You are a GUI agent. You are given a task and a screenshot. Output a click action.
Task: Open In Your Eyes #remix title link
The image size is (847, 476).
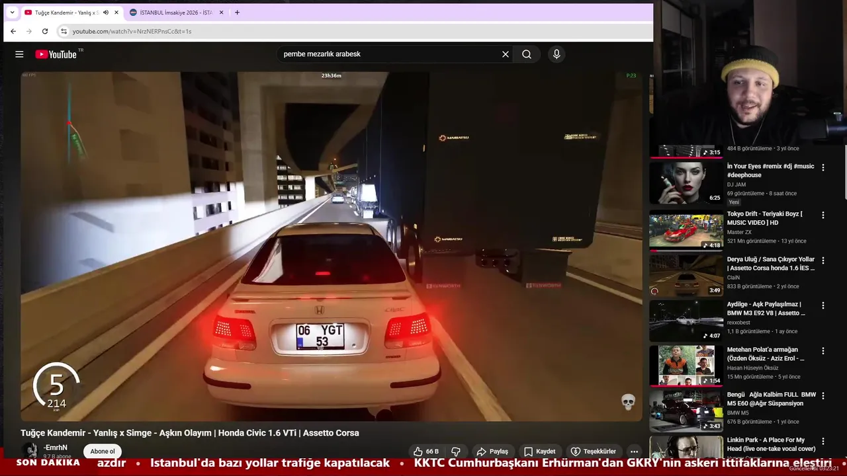pyautogui.click(x=771, y=171)
